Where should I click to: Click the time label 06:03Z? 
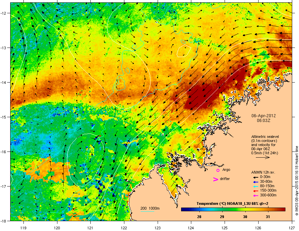coord(263,121)
